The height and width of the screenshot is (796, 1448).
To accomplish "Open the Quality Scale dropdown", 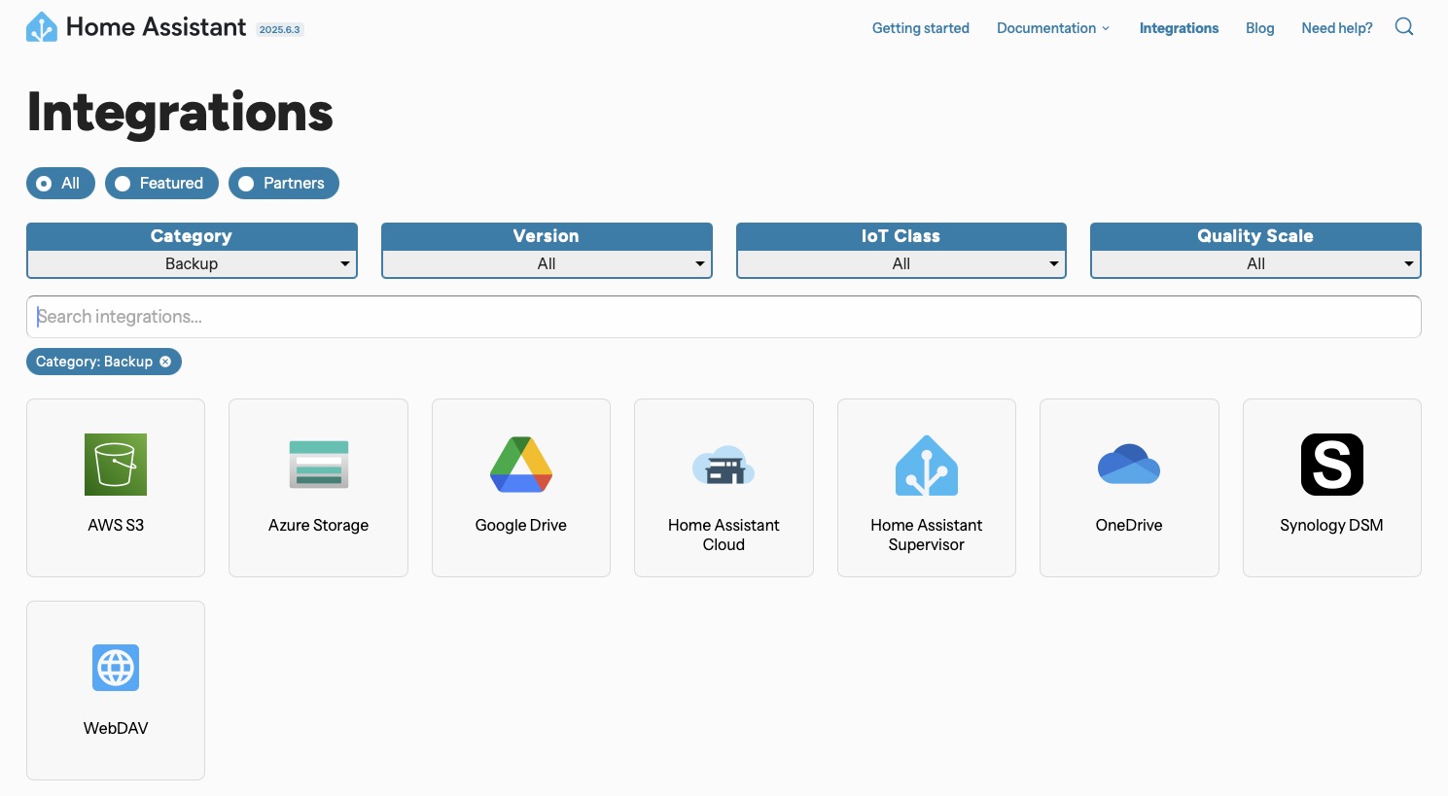I will coord(1255,263).
